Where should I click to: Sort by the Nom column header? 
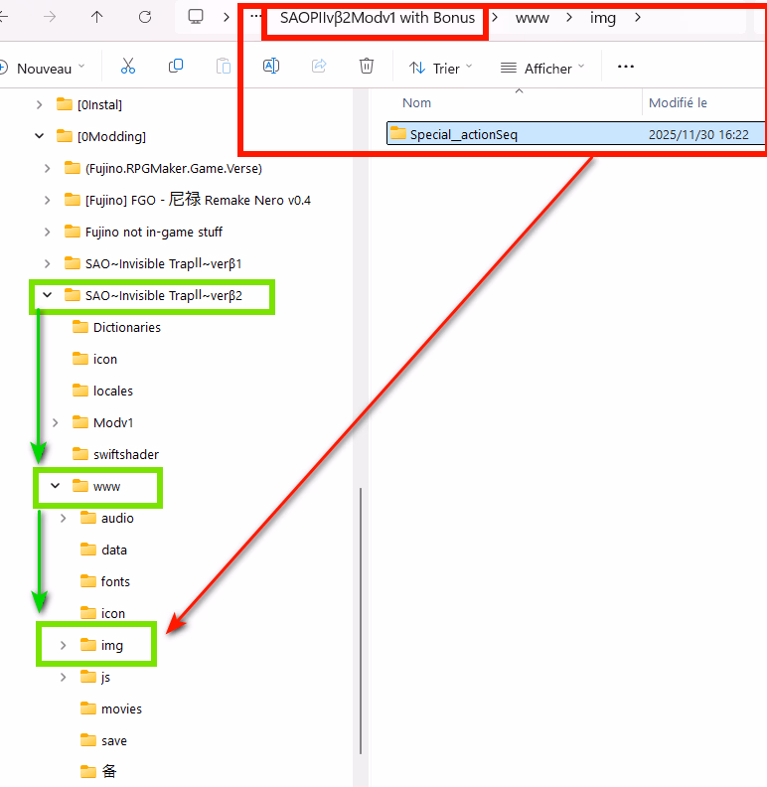(417, 103)
